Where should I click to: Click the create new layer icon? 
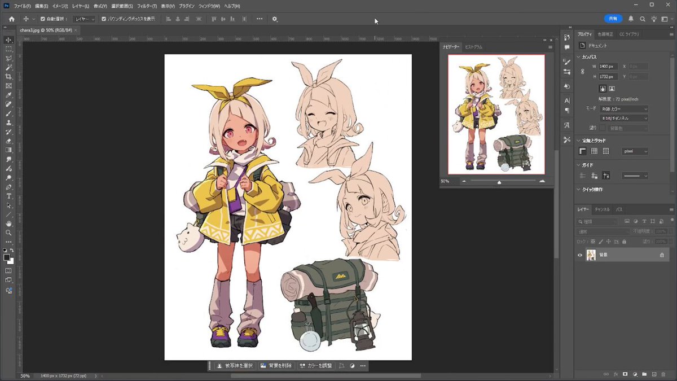click(x=653, y=374)
